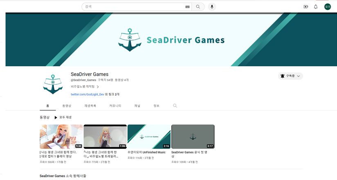This screenshot has height=180, width=337.
Task: Open the notifications bell
Action: pos(316,7)
